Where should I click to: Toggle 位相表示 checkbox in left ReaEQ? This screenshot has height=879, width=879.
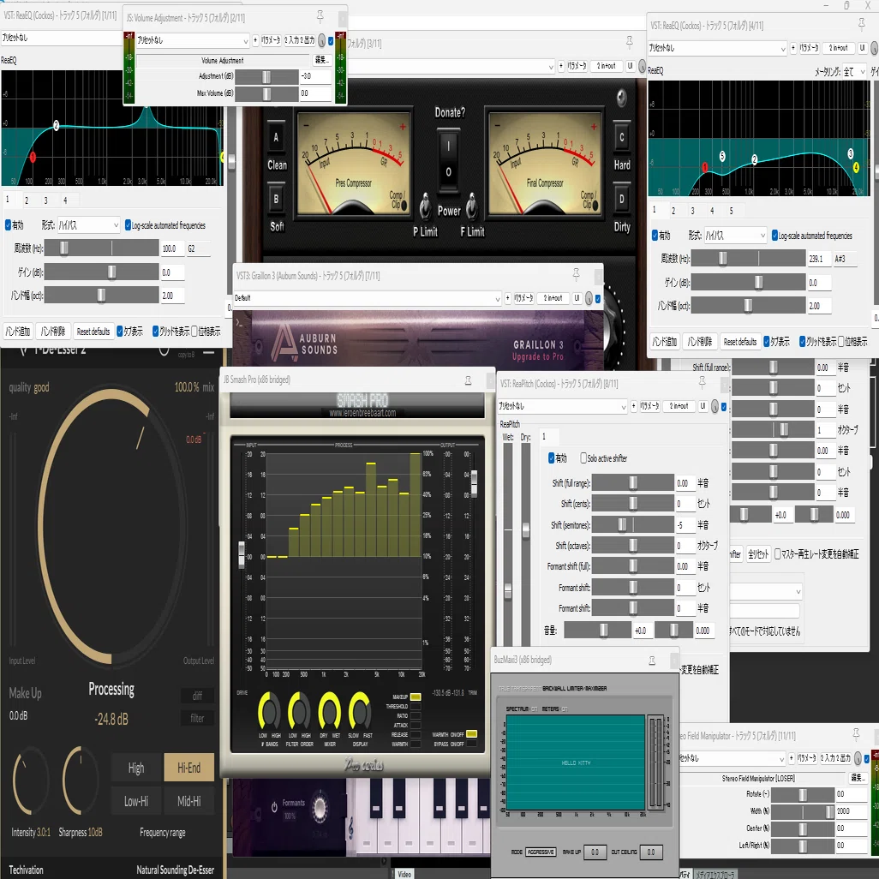194,332
